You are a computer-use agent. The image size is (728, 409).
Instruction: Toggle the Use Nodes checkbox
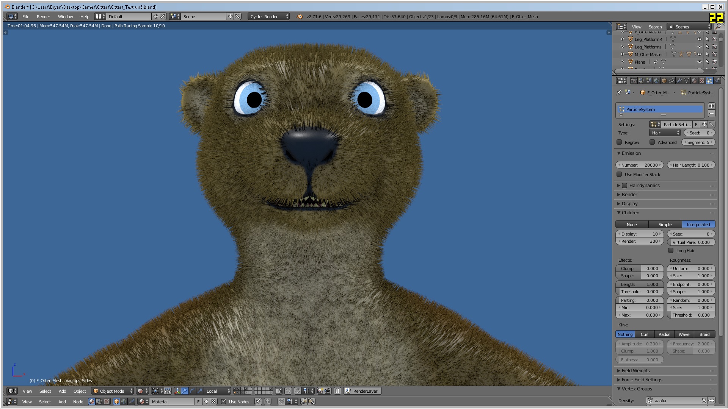(224, 402)
